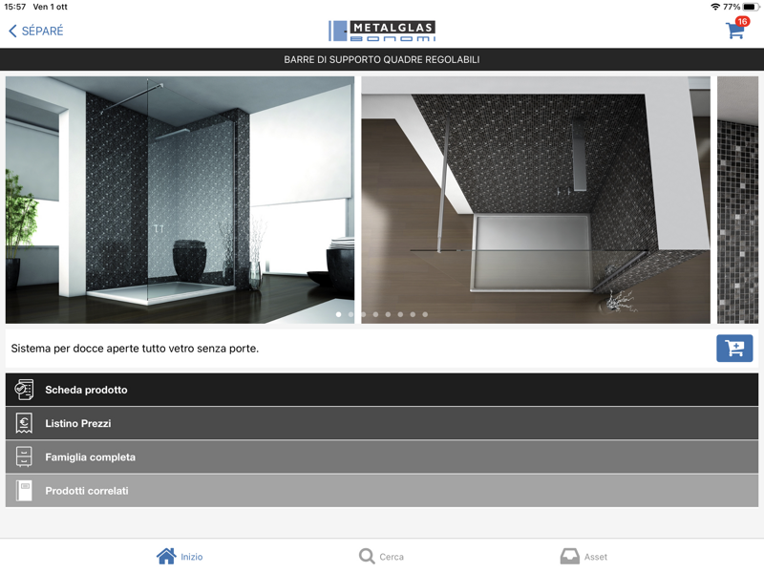Open the shopping cart with 16 items
Viewport: 764px width, 573px height.
point(735,31)
